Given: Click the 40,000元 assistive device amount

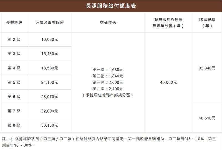Looking at the screenshot, I should point(168,82).
